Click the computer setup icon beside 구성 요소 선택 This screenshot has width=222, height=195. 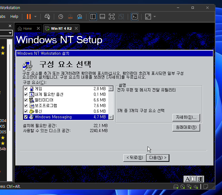[27, 65]
